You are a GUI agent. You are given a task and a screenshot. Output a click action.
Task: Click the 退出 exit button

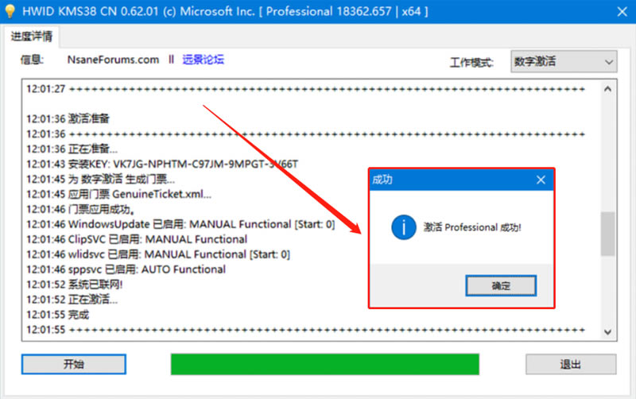pos(571,364)
